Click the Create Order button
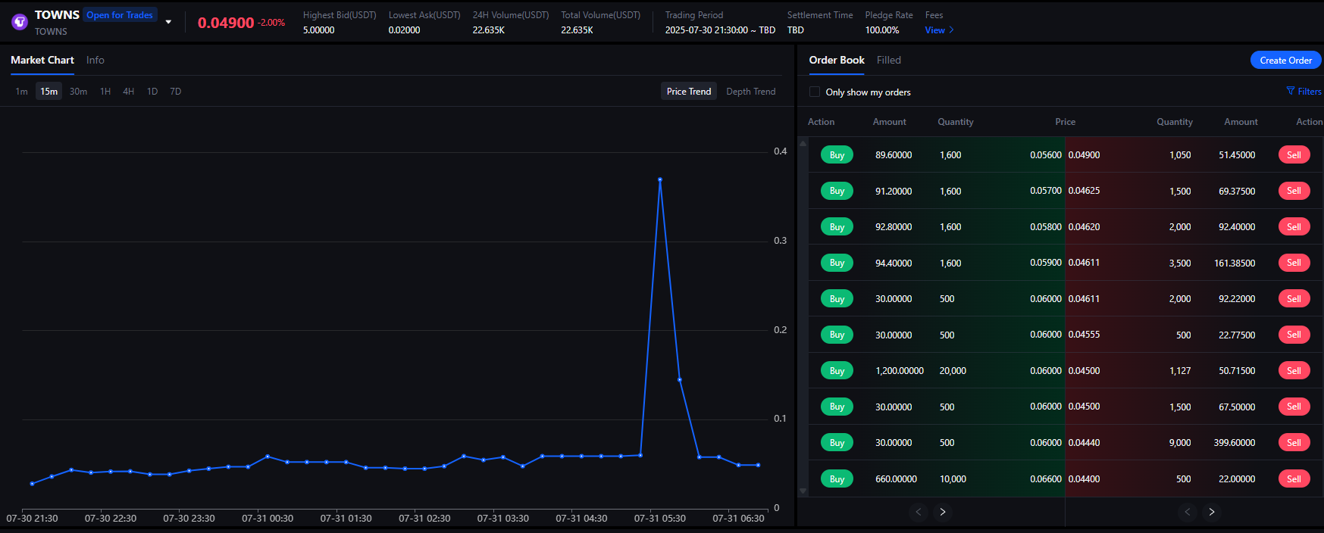Image resolution: width=1324 pixels, height=533 pixels. pos(1285,61)
